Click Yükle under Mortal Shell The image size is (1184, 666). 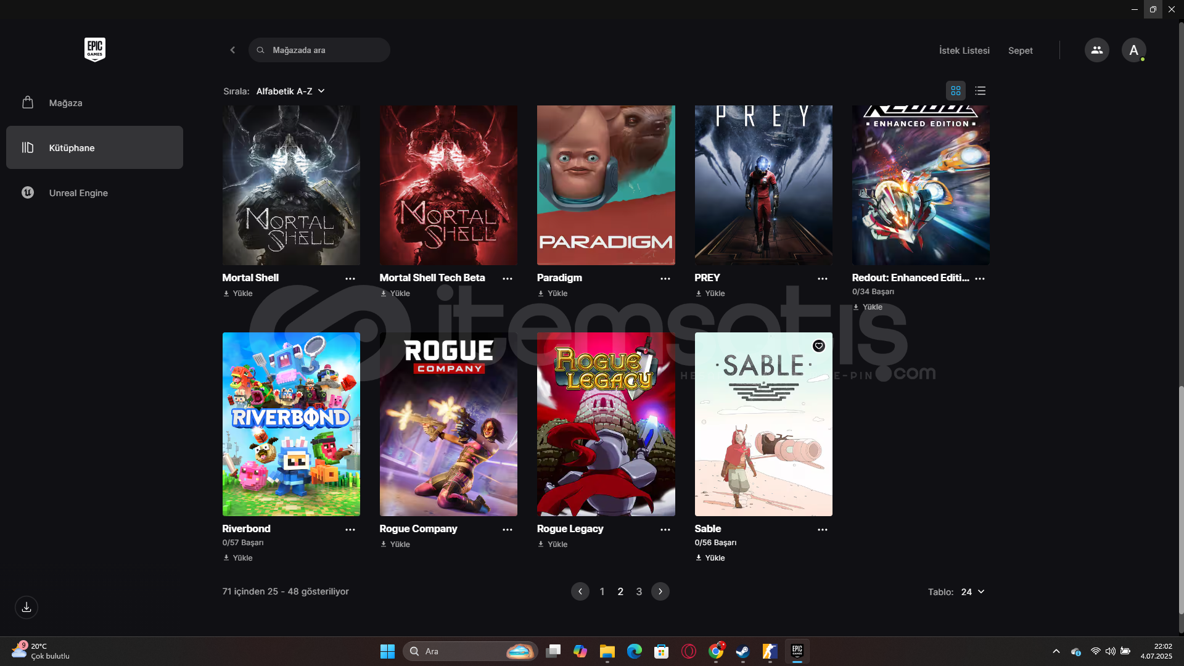[238, 294]
